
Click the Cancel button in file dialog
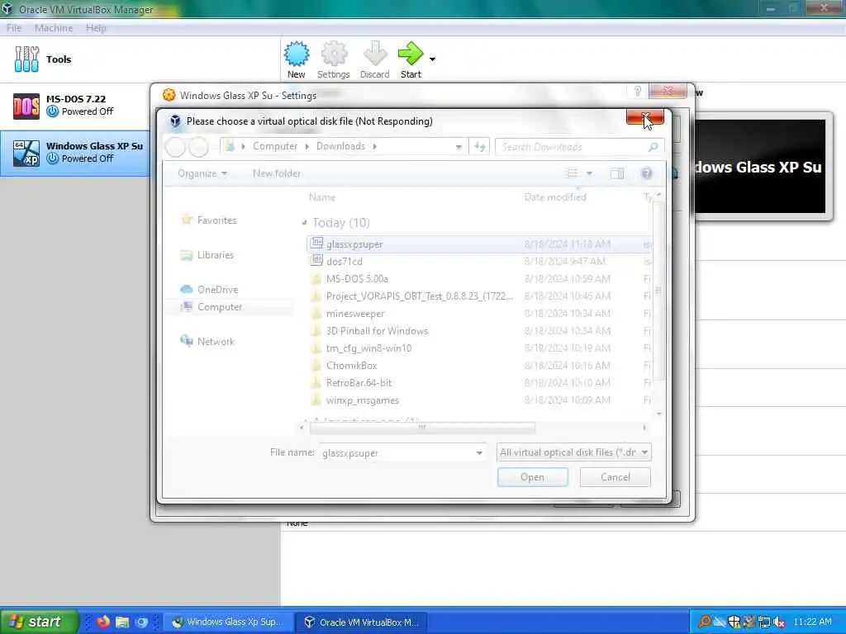615,477
